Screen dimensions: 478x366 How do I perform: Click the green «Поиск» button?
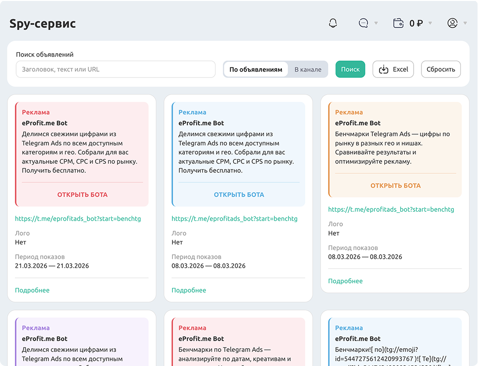click(x=350, y=69)
